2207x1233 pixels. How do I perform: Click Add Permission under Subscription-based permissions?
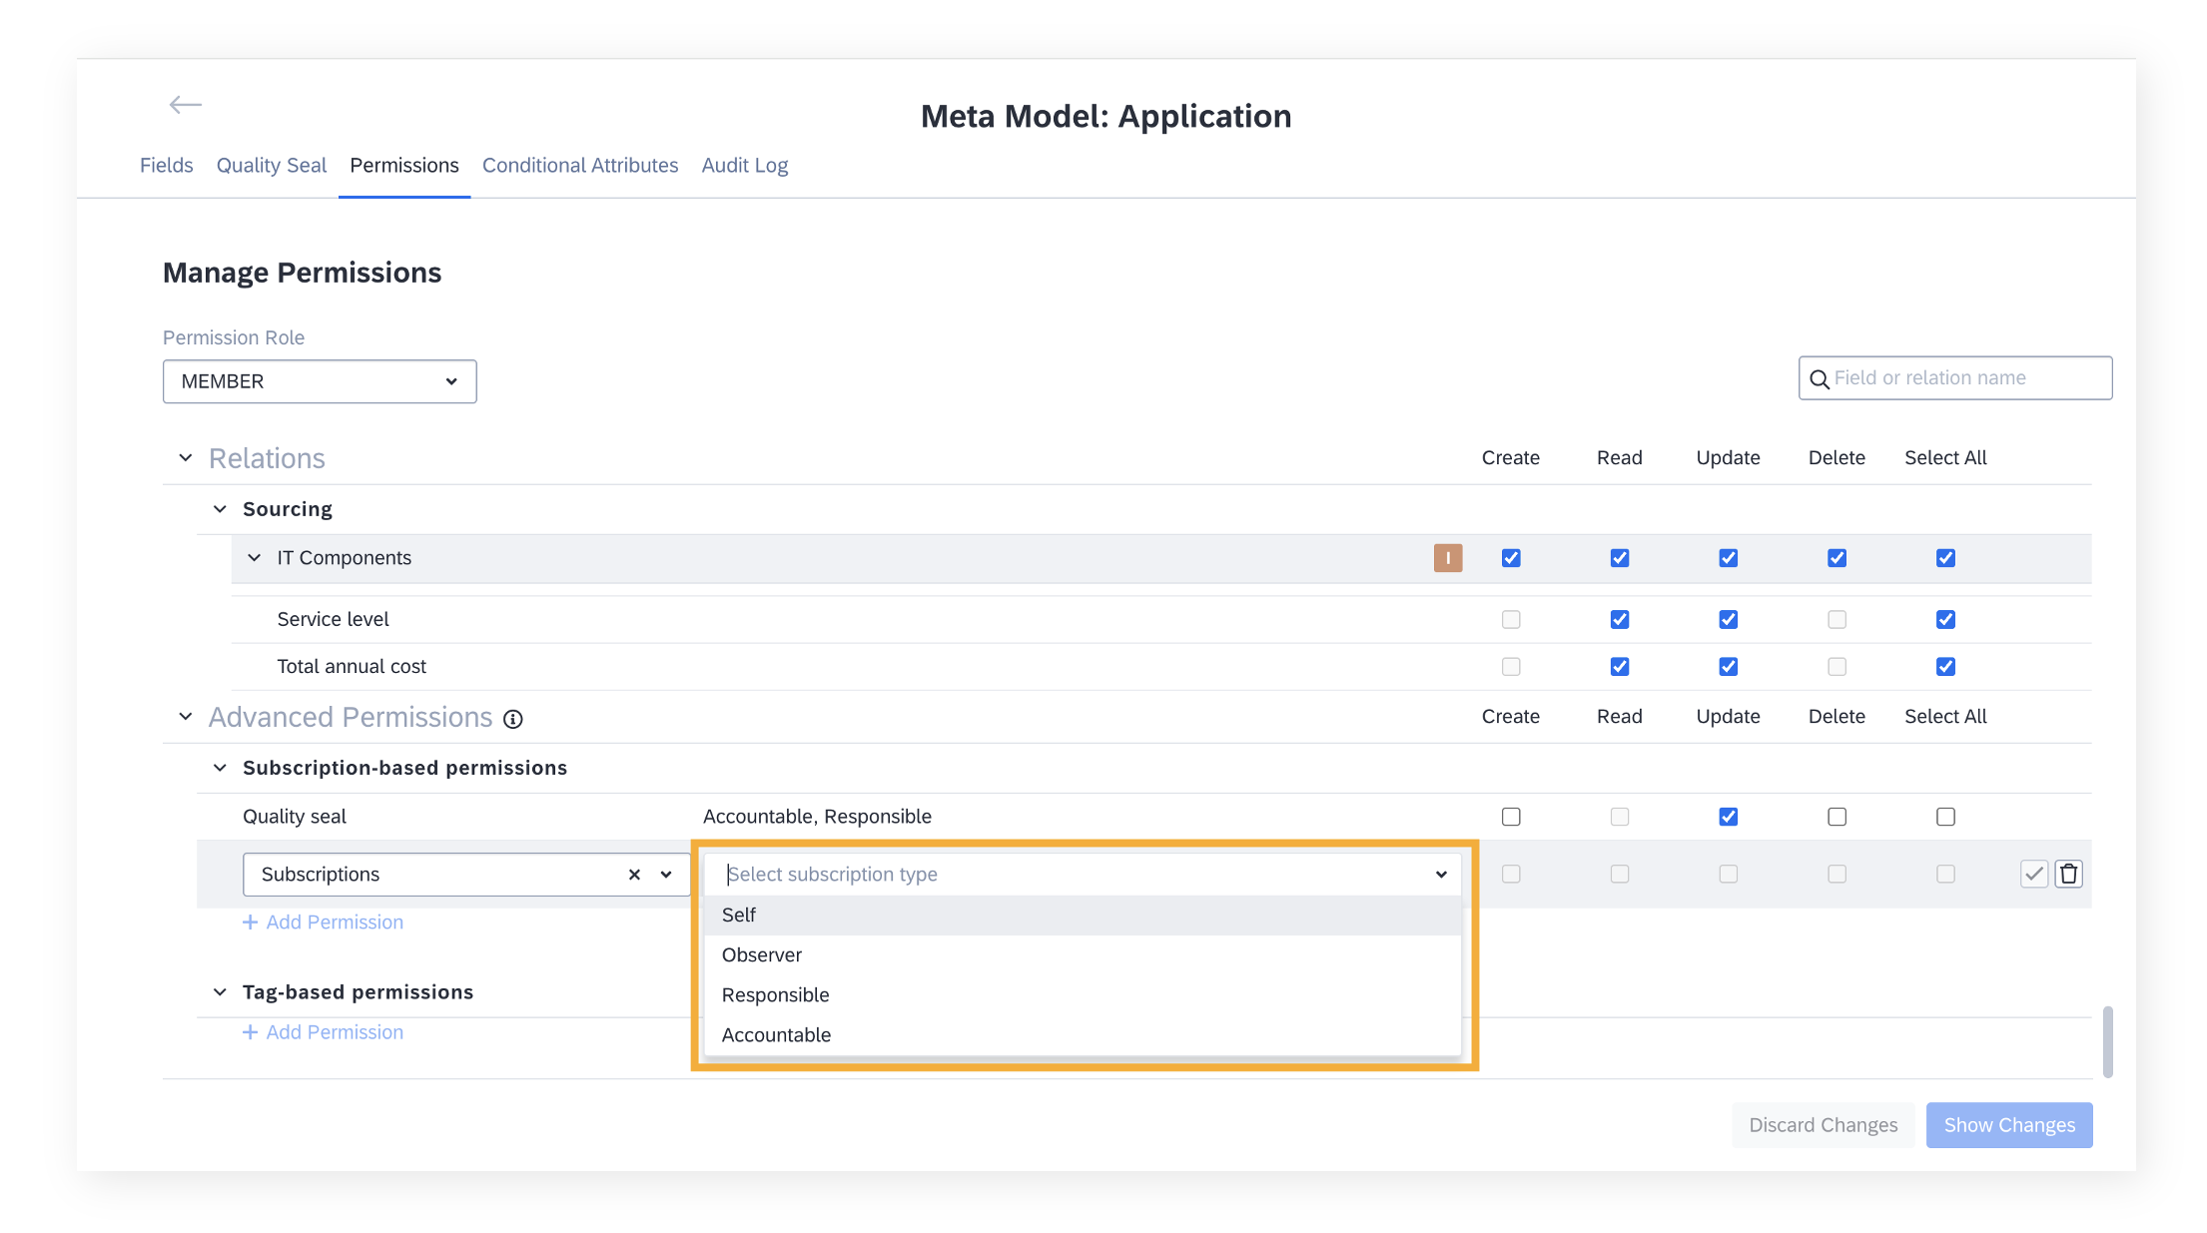tap(324, 923)
